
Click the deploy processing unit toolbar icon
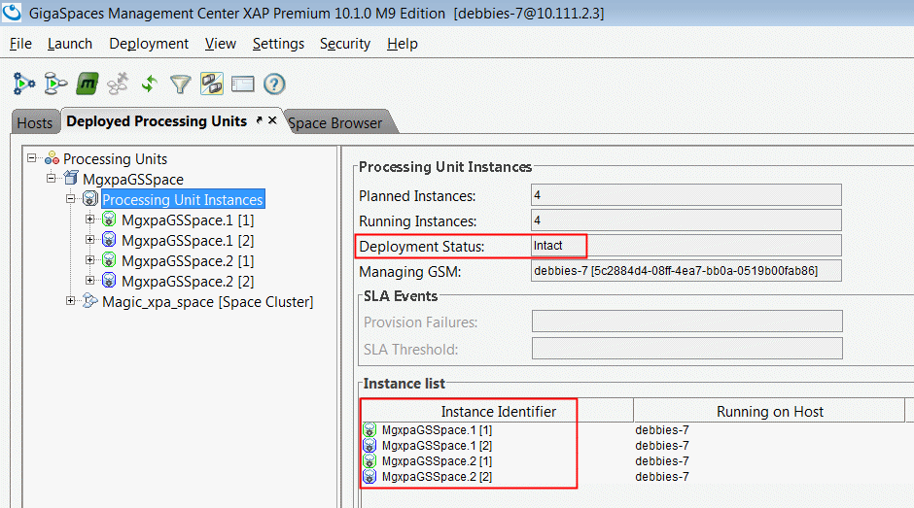pyautogui.click(x=24, y=84)
